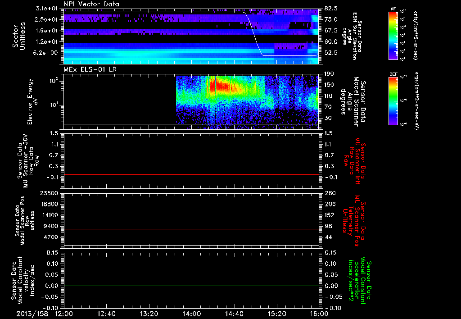Click the DEF rainbow color bar

393,101
